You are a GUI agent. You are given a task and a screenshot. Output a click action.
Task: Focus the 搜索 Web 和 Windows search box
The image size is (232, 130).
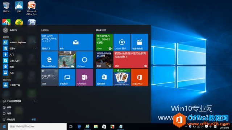[37, 126]
